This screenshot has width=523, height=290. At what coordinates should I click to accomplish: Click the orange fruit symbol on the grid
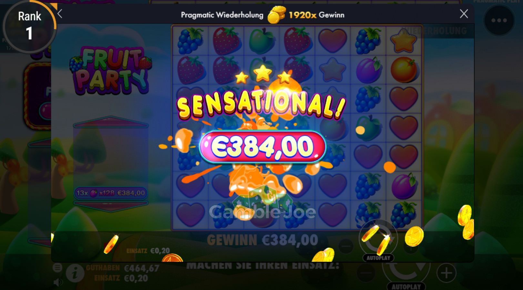click(404, 70)
